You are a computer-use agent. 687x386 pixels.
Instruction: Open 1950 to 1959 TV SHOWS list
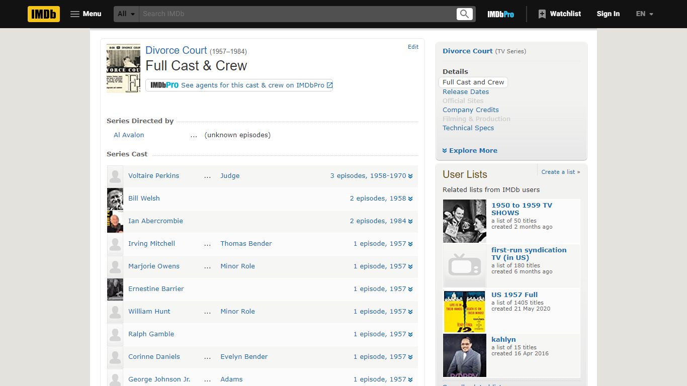[x=522, y=209]
